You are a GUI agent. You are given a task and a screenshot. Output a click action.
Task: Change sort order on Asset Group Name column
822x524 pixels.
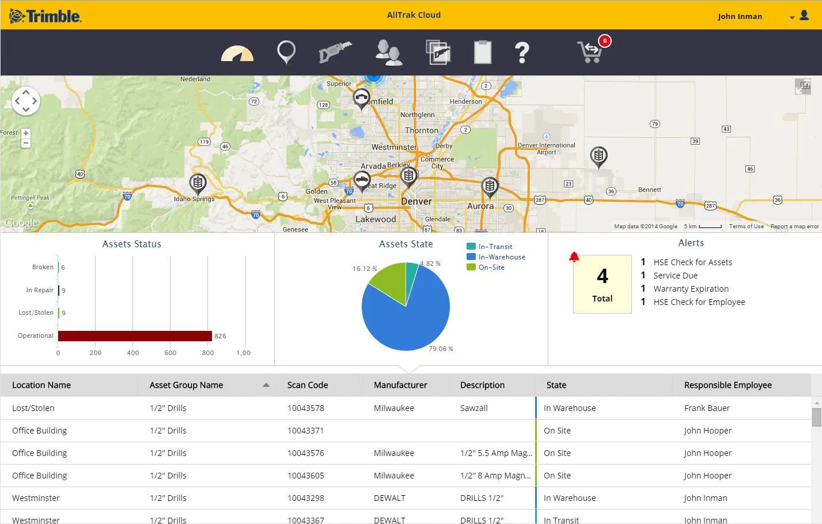[265, 384]
